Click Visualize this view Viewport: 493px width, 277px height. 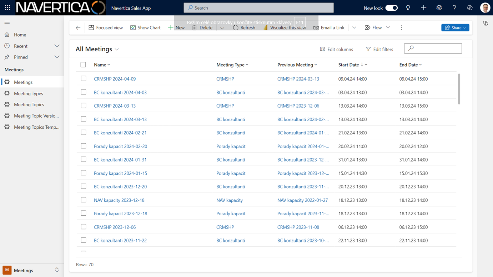284,27
